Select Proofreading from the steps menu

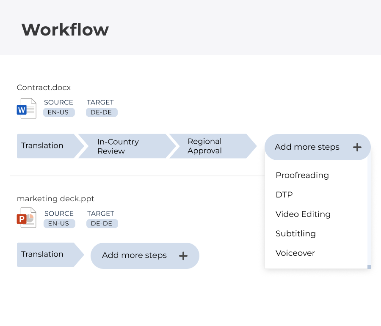click(x=302, y=175)
